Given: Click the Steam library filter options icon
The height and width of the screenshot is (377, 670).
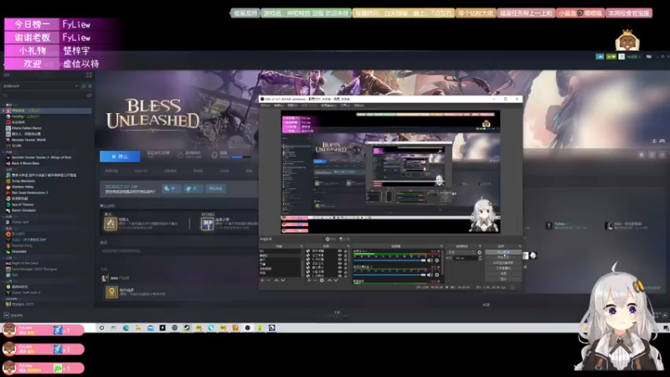Looking at the screenshot, I should (x=90, y=96).
